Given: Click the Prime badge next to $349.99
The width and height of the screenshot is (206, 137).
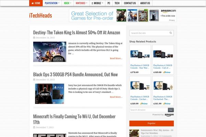Looking at the screenshot, I should click(x=144, y=103).
